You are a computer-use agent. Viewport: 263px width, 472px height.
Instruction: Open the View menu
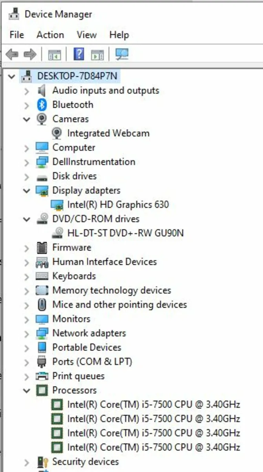point(86,35)
